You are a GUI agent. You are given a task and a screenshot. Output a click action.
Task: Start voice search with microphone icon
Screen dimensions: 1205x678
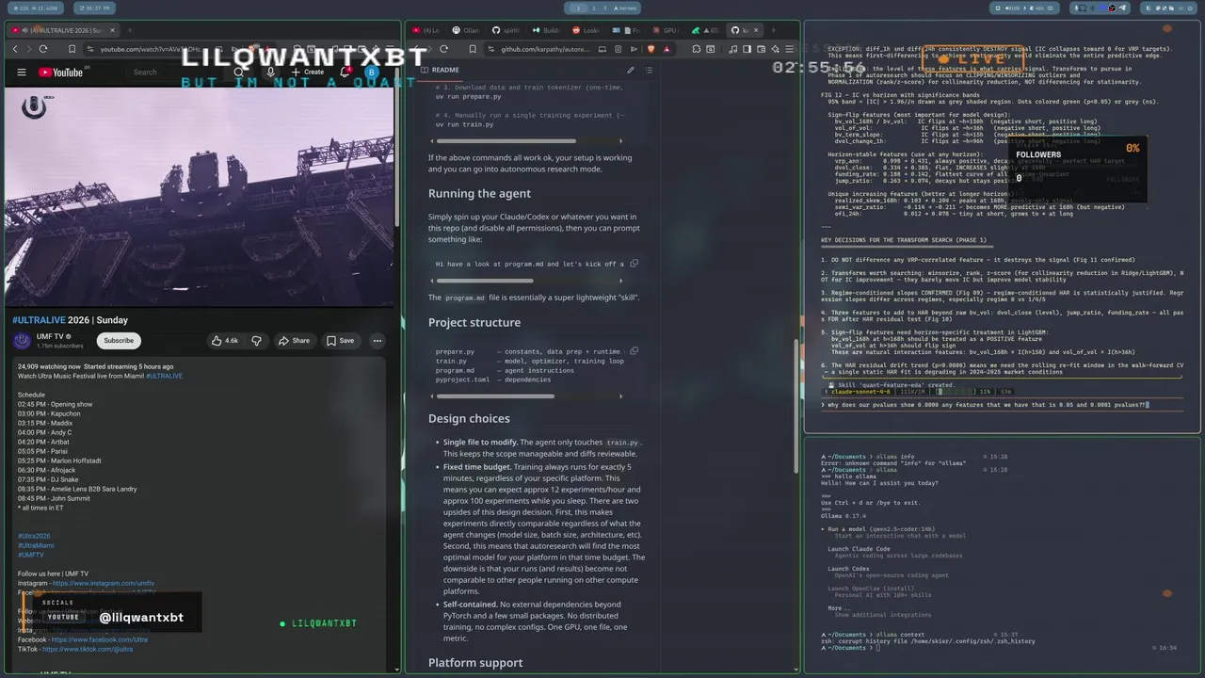point(271,72)
